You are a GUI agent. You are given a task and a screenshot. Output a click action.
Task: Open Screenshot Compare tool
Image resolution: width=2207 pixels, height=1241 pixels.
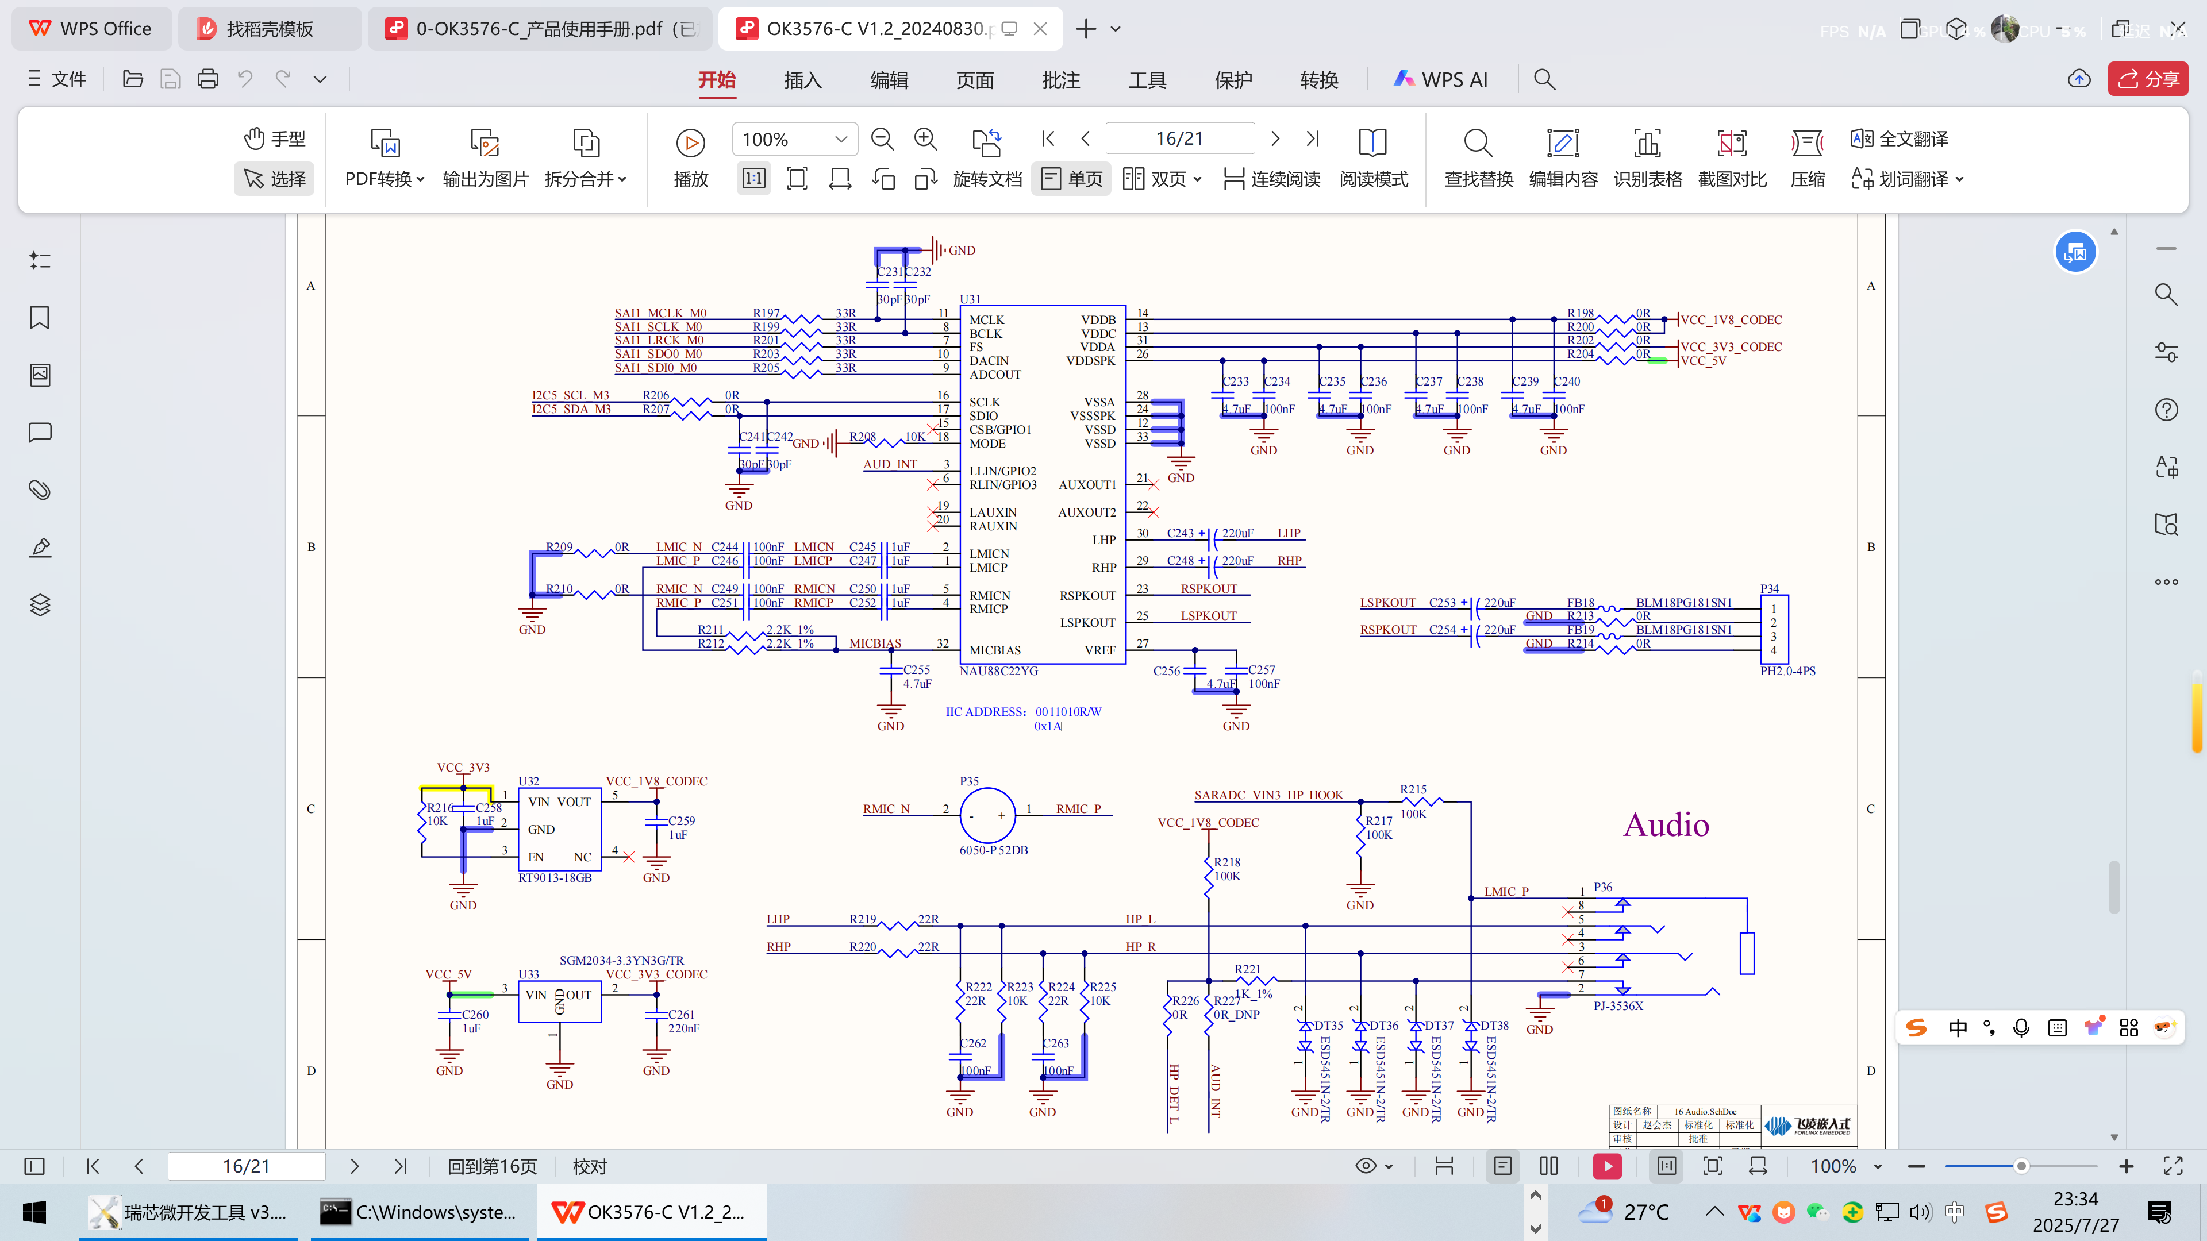pos(1732,157)
